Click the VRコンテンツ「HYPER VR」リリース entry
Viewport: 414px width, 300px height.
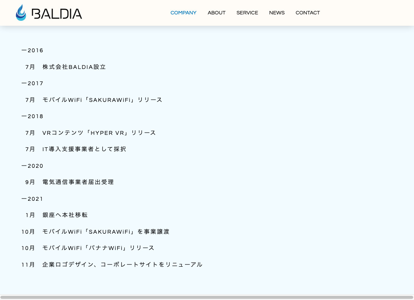pos(99,133)
